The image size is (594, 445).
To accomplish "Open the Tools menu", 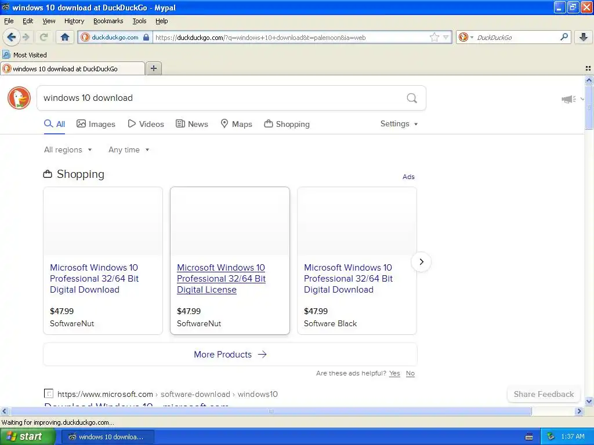I will pos(139,21).
